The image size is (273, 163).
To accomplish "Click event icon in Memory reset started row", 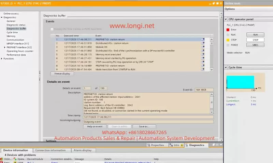I will [x=203, y=58].
